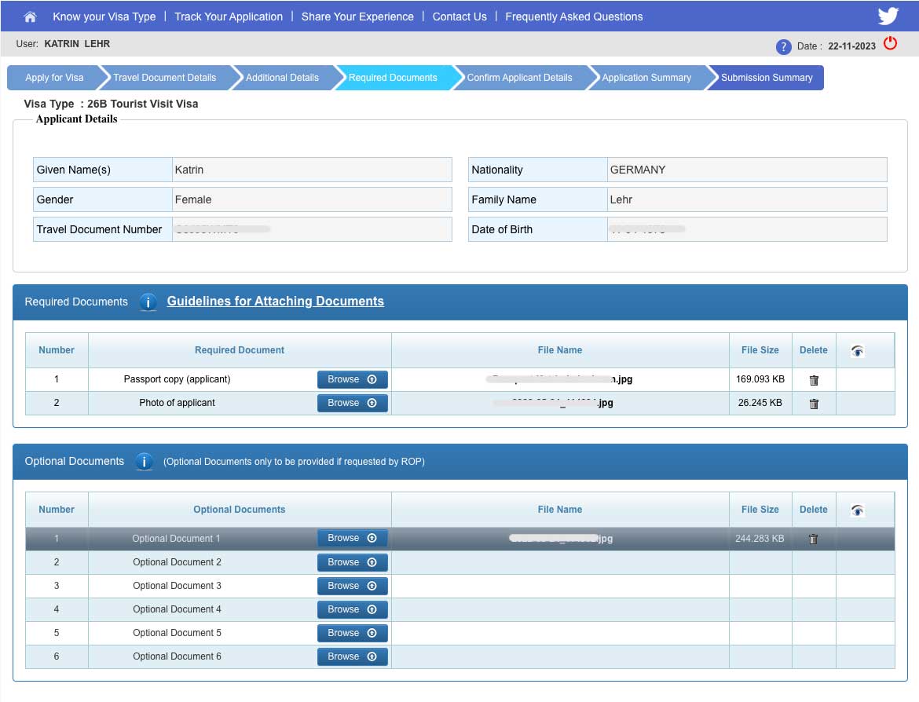Go to Confirm Applicant Details step

[x=519, y=78]
